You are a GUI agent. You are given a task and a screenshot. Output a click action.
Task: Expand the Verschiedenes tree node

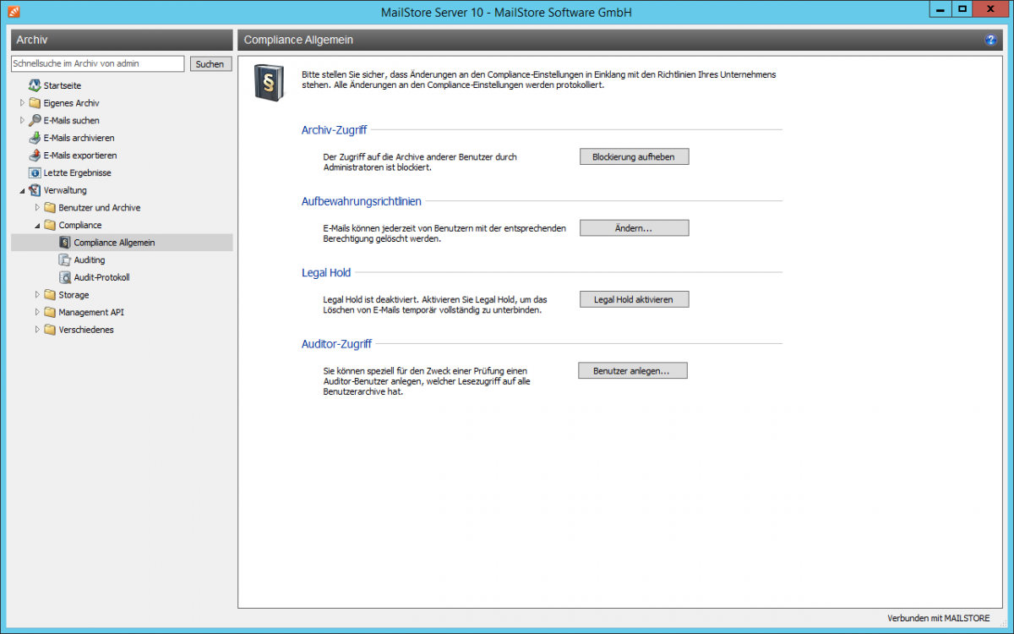37,330
